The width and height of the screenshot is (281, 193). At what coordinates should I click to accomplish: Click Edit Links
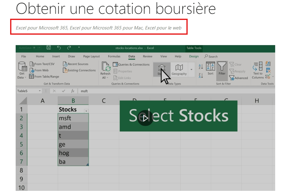[x=122, y=78]
